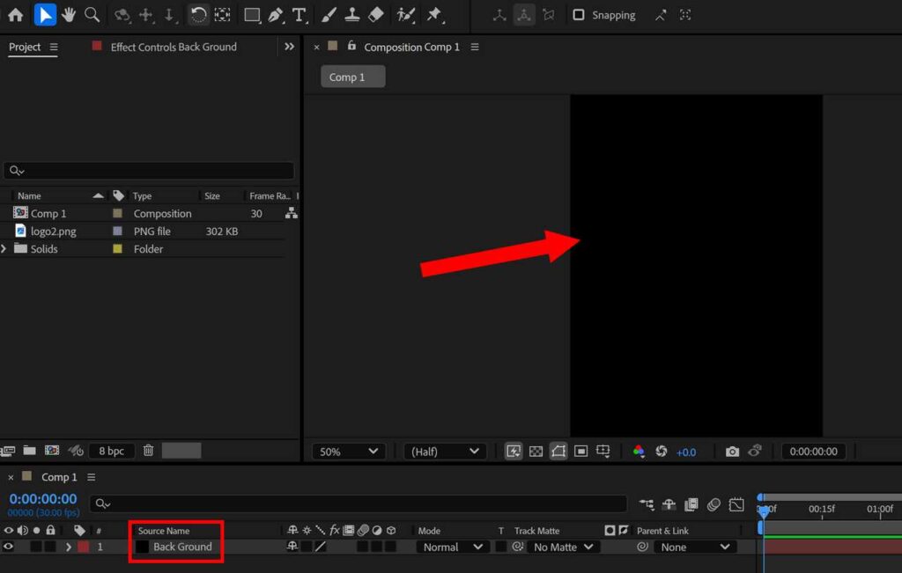Click the timeline layer search field
The image size is (902, 573).
[x=359, y=503]
